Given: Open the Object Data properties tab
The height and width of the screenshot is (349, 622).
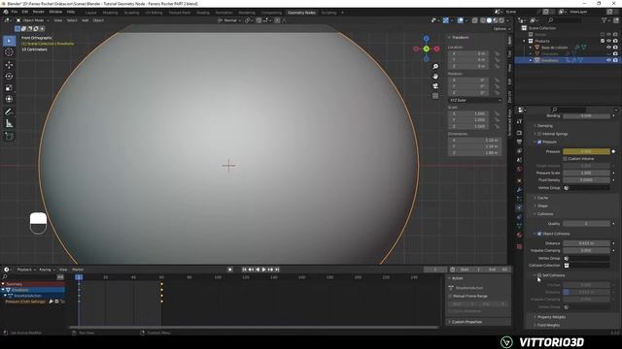Looking at the screenshot, I should [519, 226].
